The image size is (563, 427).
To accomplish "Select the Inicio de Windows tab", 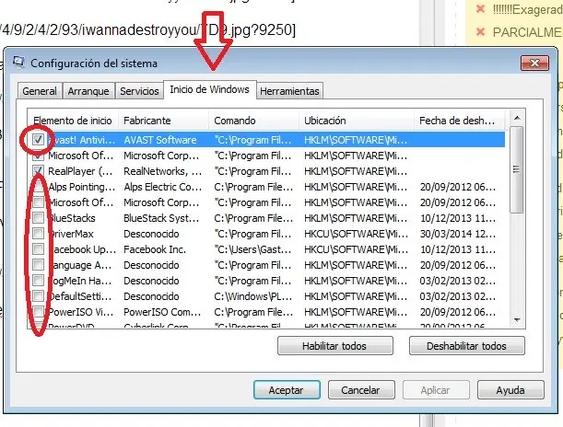I will (210, 89).
